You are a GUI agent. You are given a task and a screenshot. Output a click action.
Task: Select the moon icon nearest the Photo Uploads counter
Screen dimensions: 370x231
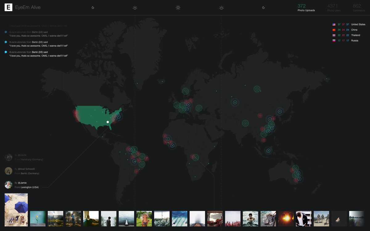263,8
